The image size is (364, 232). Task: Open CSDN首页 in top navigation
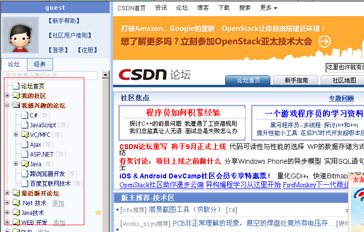click(x=132, y=8)
